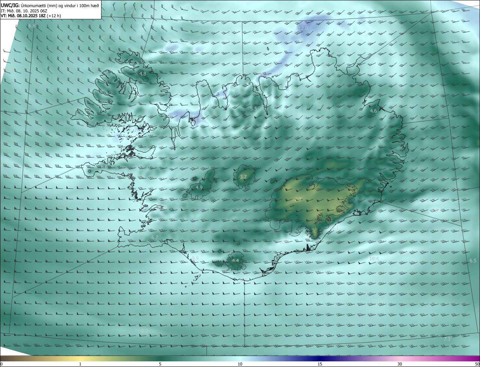Click the colorbar tick label 0

click(1, 364)
